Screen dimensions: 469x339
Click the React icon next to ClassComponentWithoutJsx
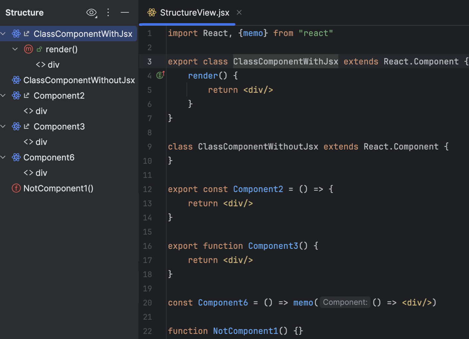(x=16, y=80)
